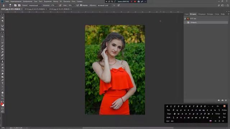Click Enter key on on-screen keyboard
The image size is (230, 129).
click(218, 114)
